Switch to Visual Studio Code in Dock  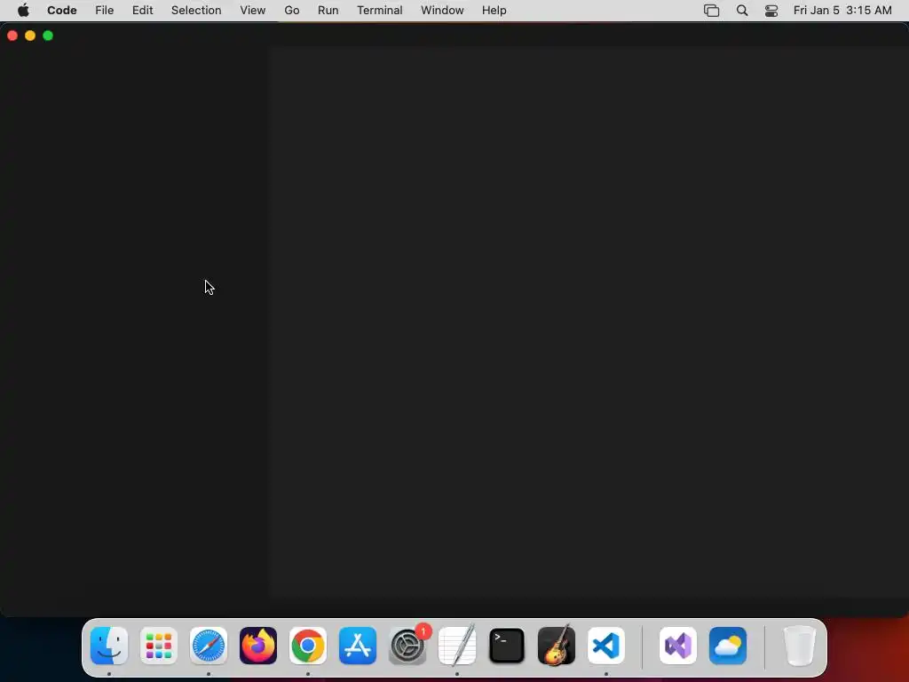coord(606,646)
